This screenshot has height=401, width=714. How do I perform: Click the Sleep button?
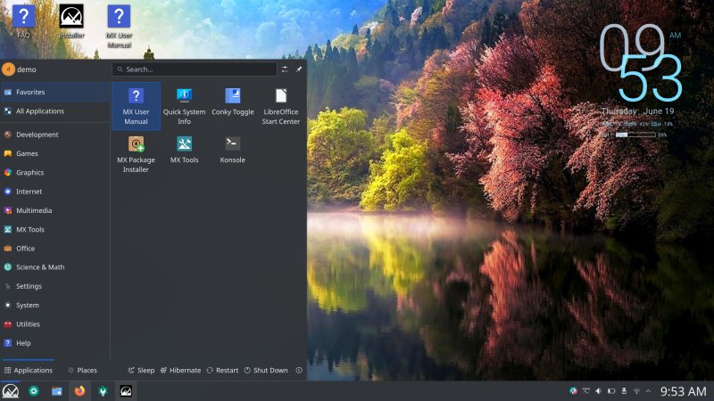click(141, 370)
